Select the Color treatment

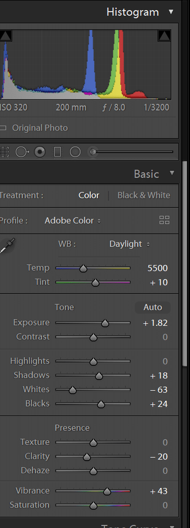pyautogui.click(x=89, y=195)
